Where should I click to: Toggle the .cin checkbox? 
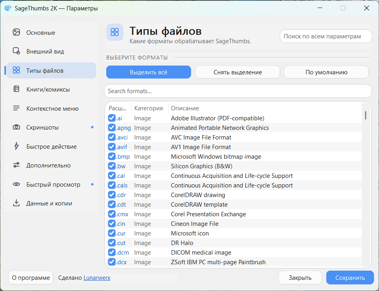[x=112, y=223]
